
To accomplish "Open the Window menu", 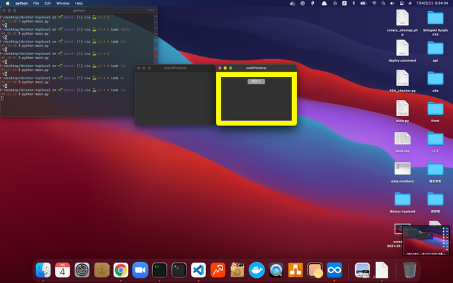I will coord(62,3).
